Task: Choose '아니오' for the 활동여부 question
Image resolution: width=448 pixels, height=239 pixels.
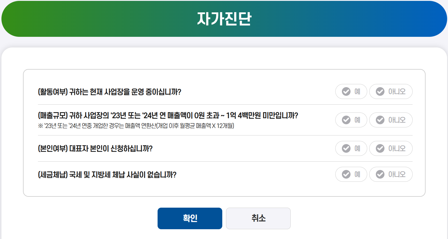Action: point(391,91)
